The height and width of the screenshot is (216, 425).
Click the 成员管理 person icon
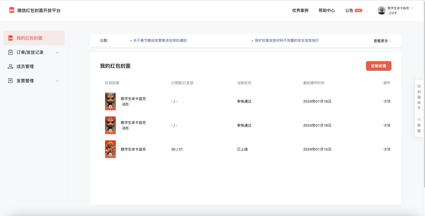coord(10,66)
